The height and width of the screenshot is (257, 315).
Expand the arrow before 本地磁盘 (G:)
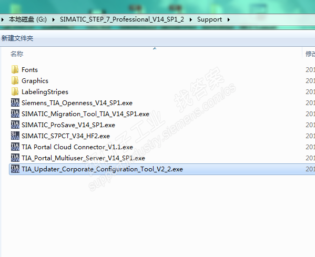tap(3, 19)
